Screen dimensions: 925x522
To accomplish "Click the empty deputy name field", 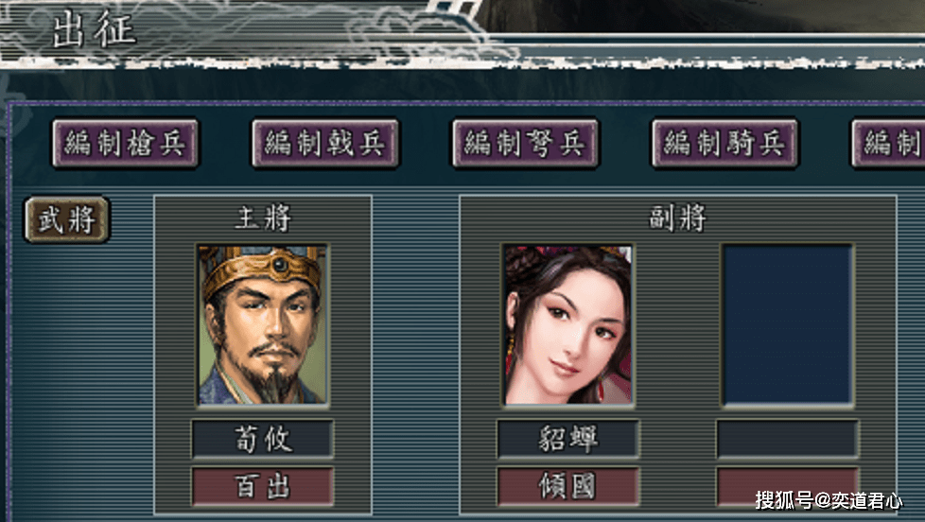I will (788, 439).
